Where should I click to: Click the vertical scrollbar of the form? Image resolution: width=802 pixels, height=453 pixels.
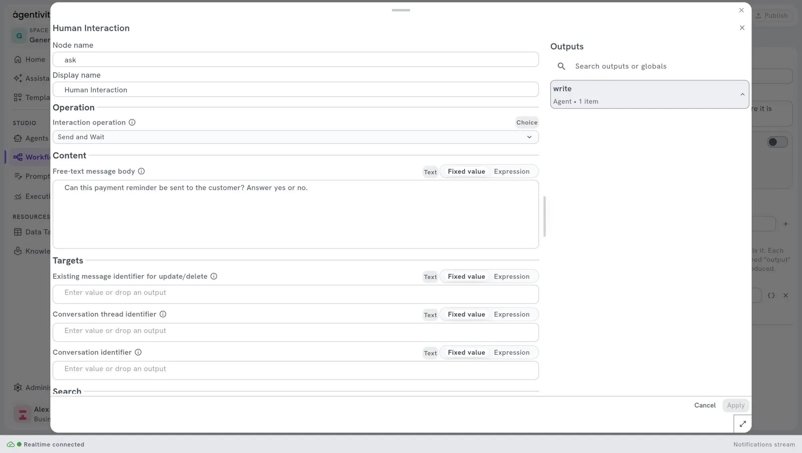point(544,216)
